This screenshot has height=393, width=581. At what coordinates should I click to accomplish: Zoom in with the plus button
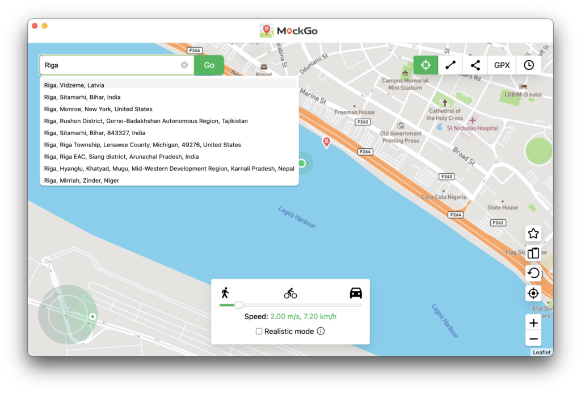(x=533, y=323)
